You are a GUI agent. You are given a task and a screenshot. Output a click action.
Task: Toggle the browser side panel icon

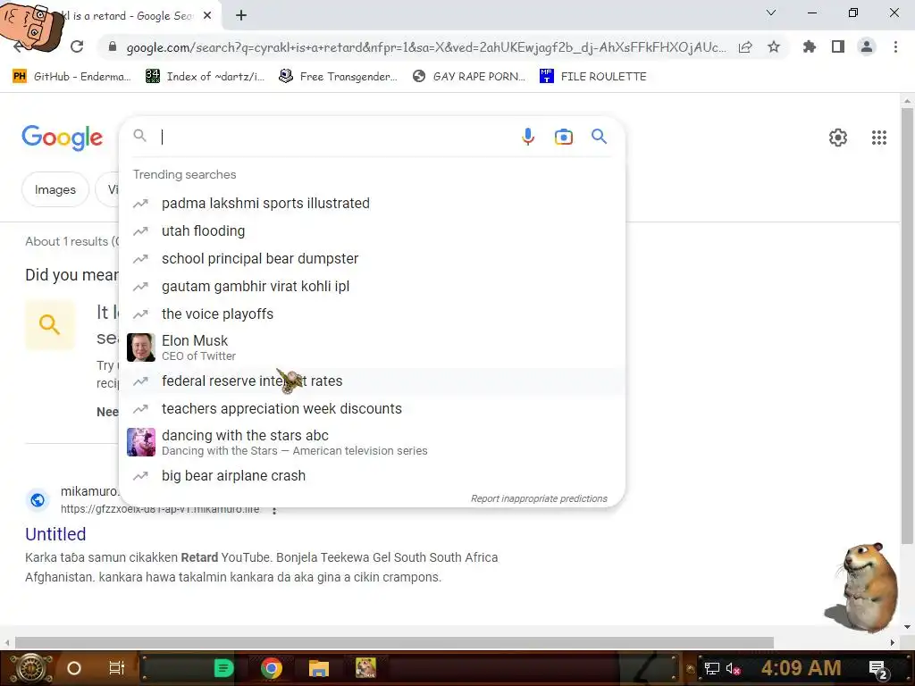(x=838, y=46)
